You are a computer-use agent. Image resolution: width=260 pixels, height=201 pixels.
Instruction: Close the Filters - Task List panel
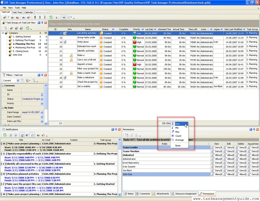[45, 75]
